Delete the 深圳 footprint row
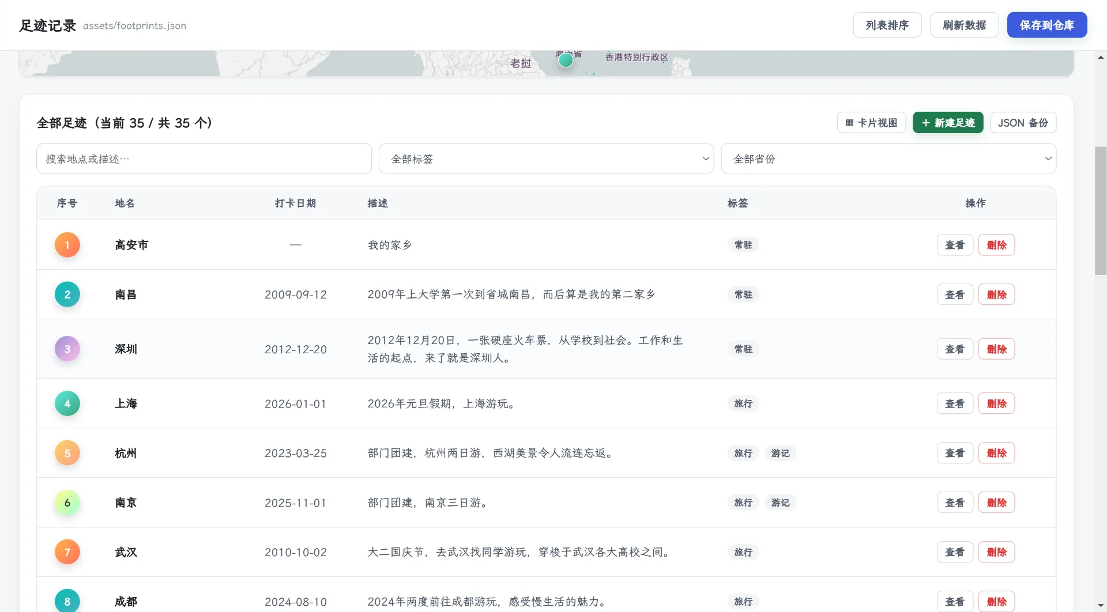Screen dimensions: 1107x612 click(x=996, y=349)
